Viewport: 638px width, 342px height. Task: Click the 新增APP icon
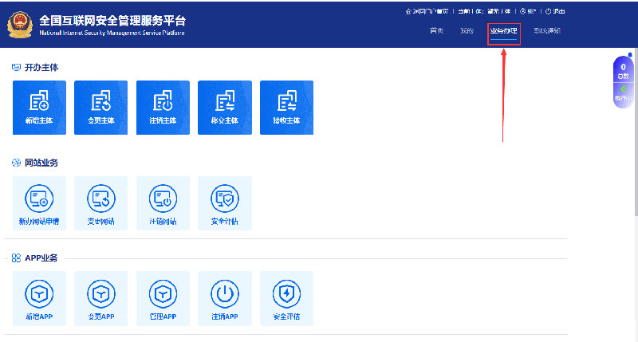tap(41, 298)
